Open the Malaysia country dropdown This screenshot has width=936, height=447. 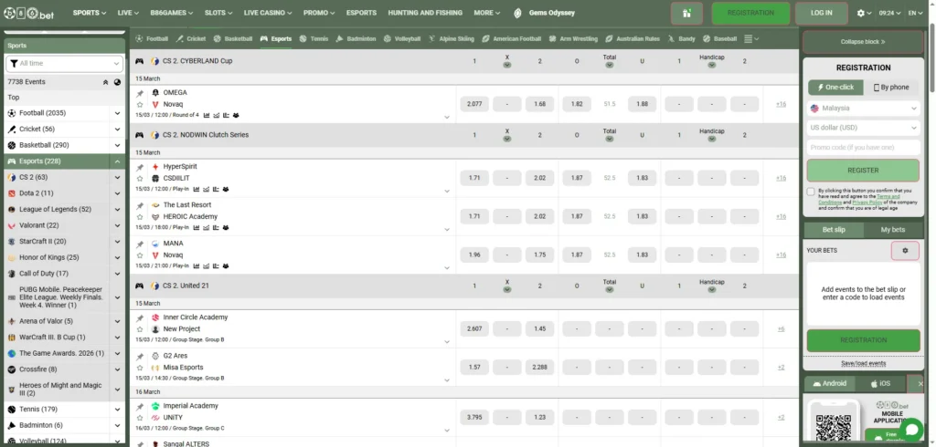(863, 109)
